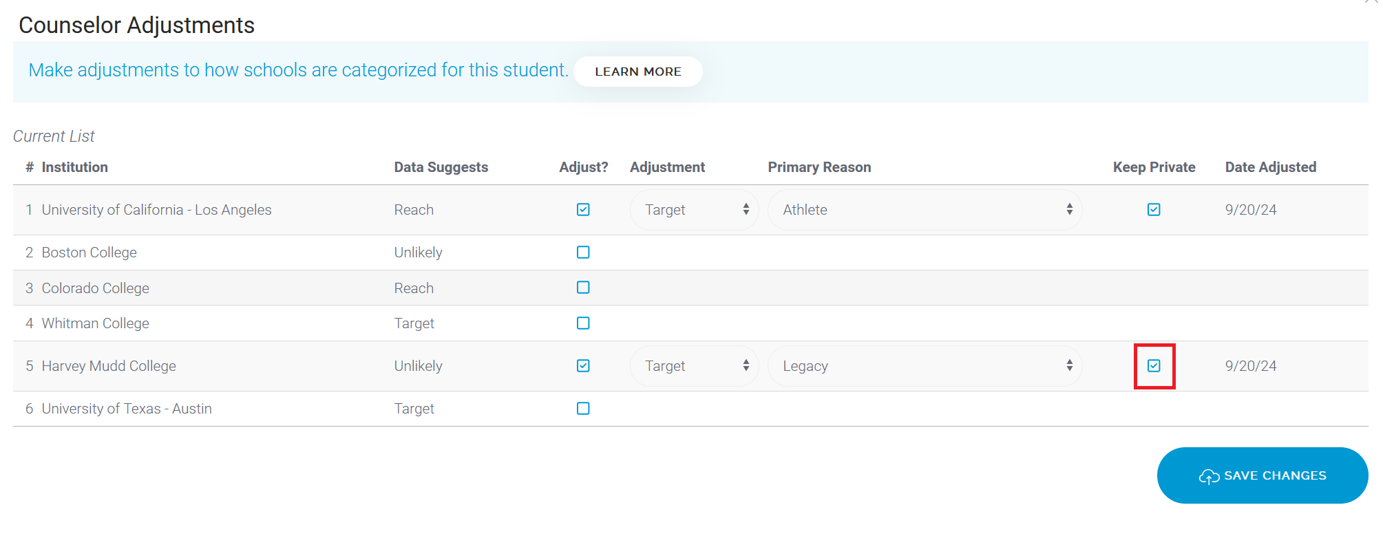Uncheck Adjust for Harvey Mudd College
Viewport: 1383px width, 536px height.
pyautogui.click(x=583, y=366)
